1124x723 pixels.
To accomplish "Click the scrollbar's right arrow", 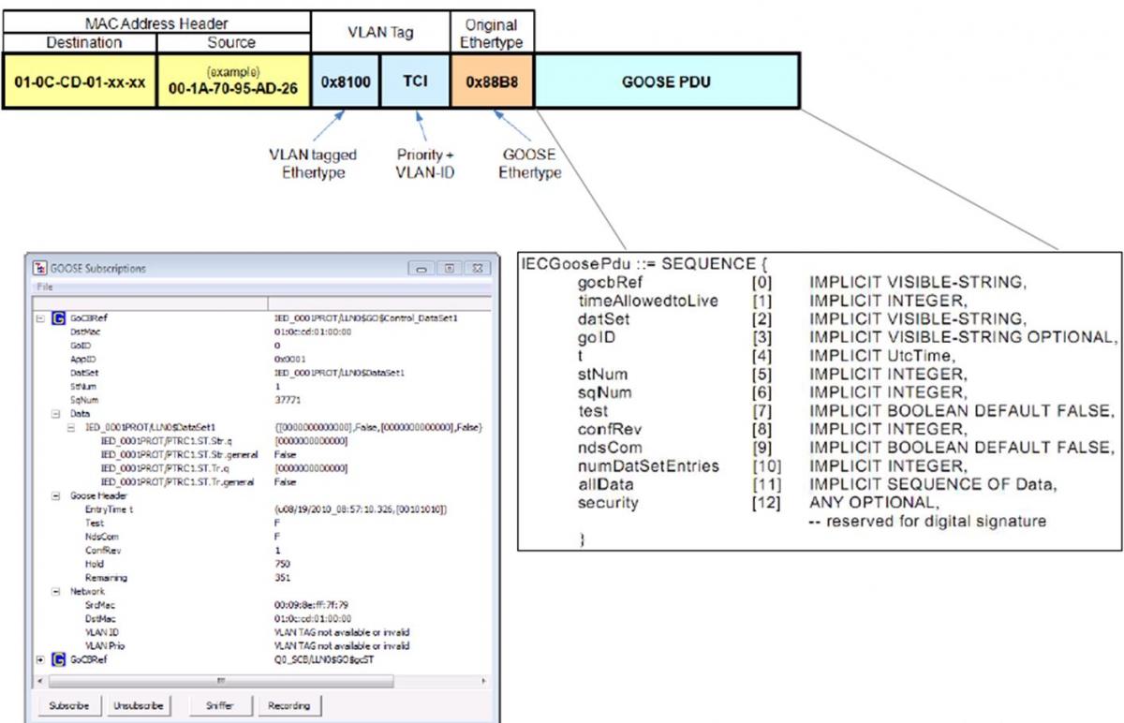I will pos(482,681).
